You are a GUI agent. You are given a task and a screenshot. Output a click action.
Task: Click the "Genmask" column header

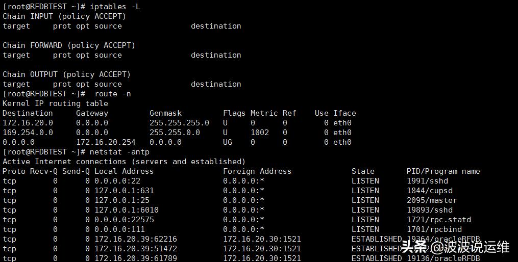click(x=165, y=113)
